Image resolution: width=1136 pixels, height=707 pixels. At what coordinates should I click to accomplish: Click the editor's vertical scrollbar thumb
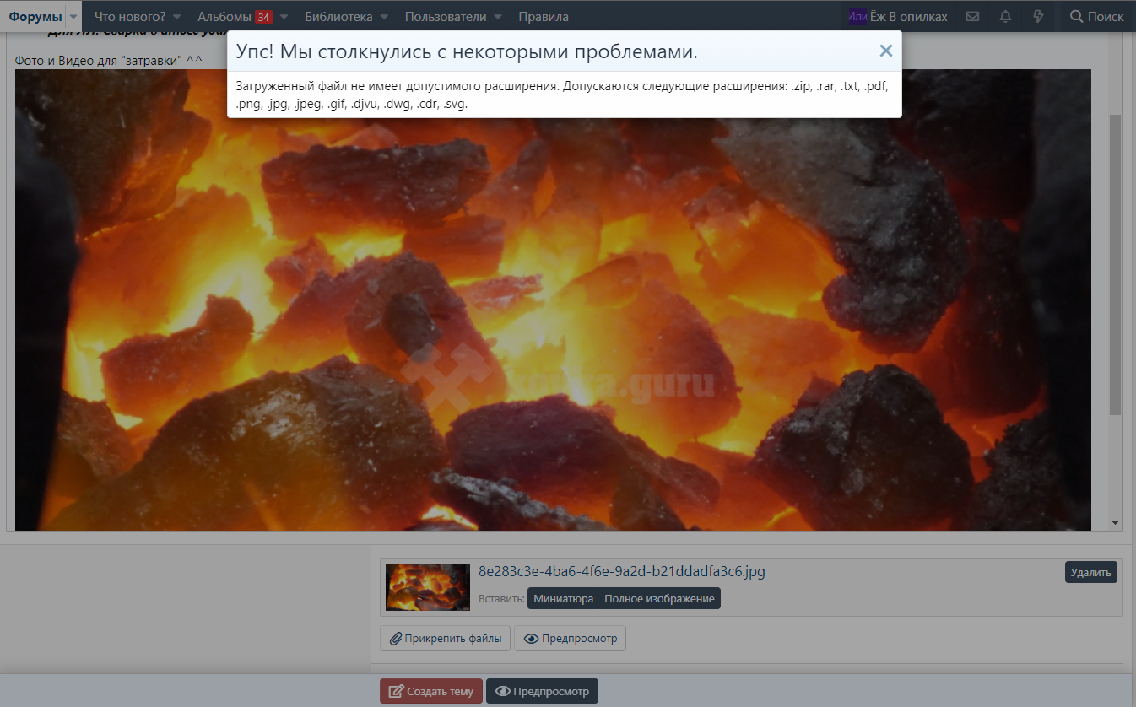tap(1116, 265)
